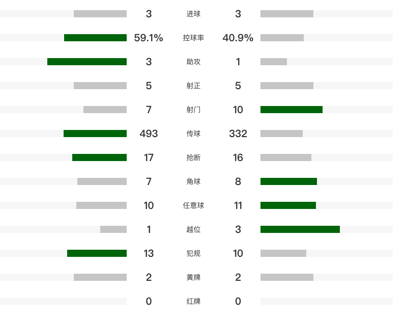
Task: Select the 332 passes number
Action: point(238,134)
